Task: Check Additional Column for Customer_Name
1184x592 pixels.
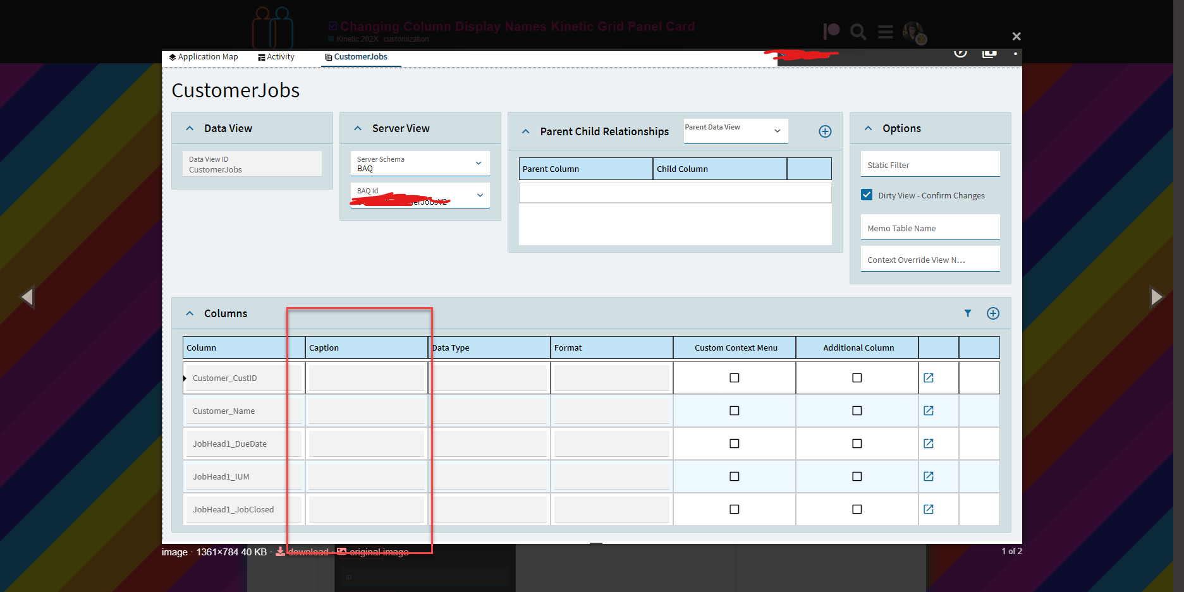Action: 857,411
